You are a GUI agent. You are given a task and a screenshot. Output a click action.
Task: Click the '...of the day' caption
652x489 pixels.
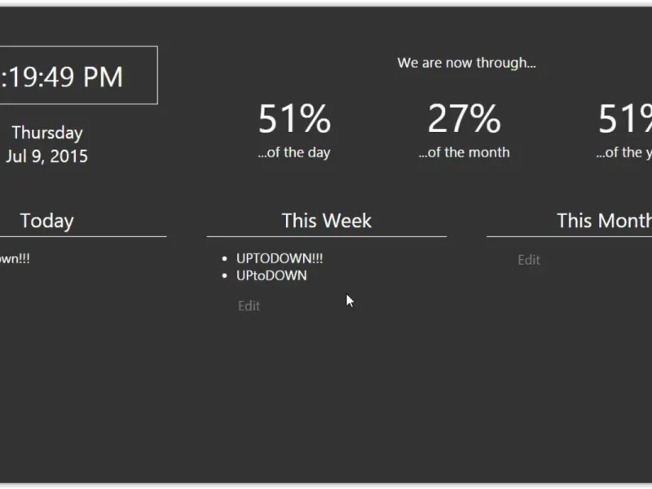coord(294,152)
